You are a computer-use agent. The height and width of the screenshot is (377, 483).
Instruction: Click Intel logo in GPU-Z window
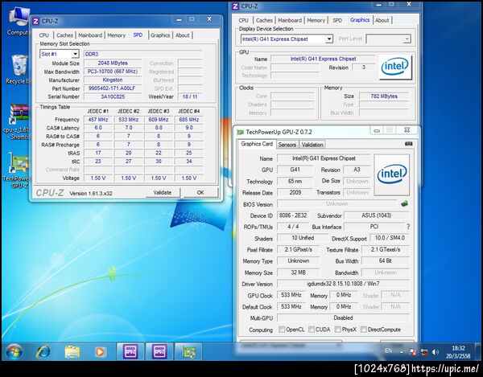tap(391, 174)
